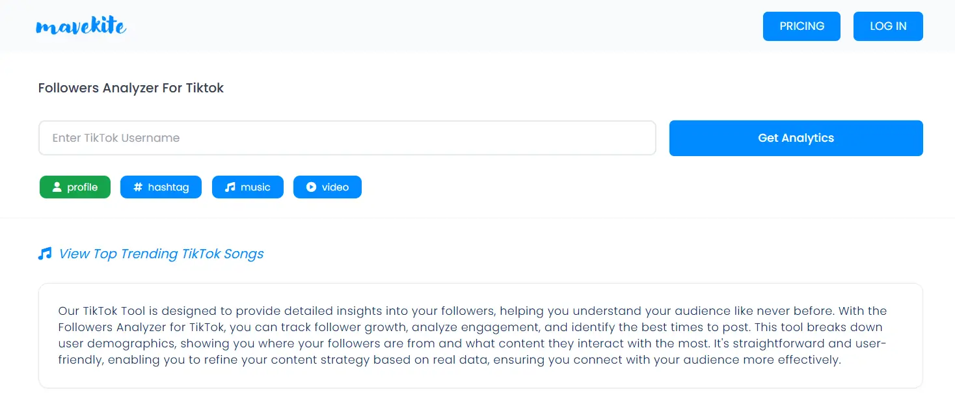Open the LOG IN page

pyautogui.click(x=888, y=26)
